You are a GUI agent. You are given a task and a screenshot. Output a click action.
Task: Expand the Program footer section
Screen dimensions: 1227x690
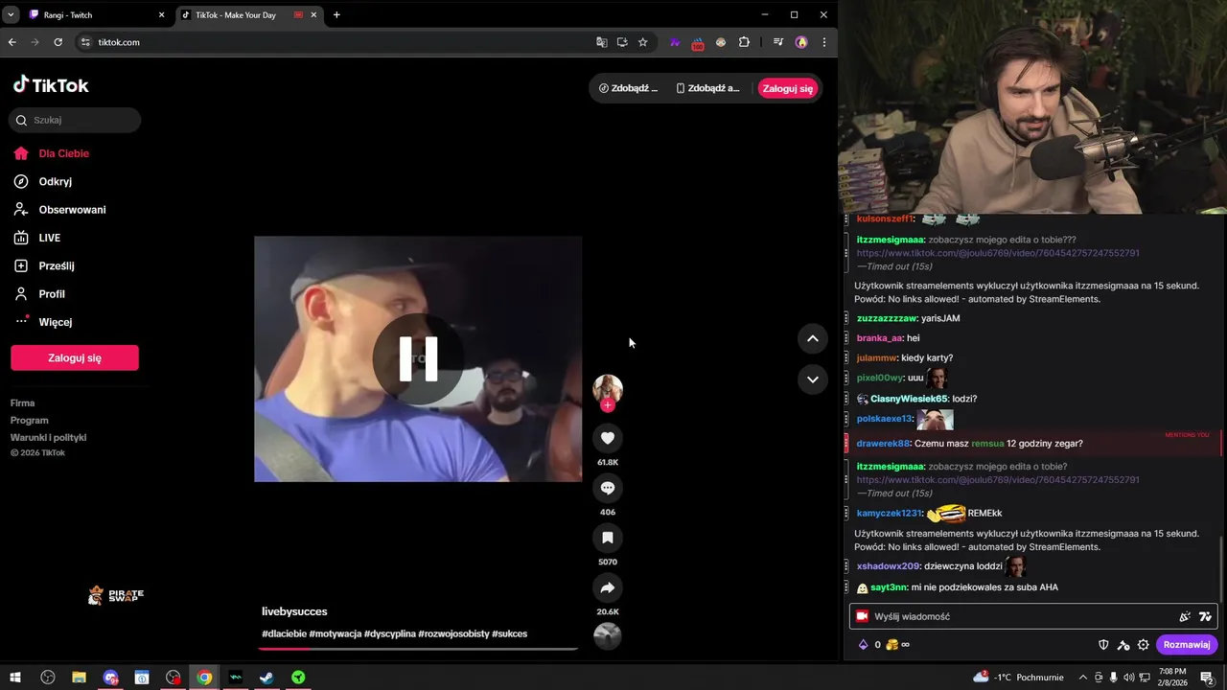click(x=30, y=421)
